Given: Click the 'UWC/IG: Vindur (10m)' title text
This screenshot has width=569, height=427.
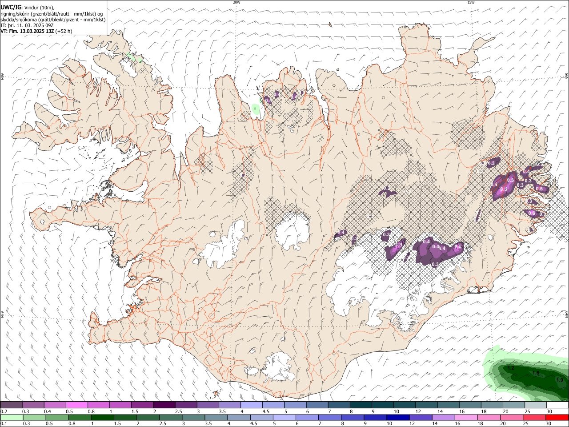Looking at the screenshot, I should 28,8.
